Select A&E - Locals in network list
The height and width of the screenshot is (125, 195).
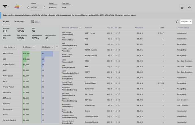coord(8,54)
